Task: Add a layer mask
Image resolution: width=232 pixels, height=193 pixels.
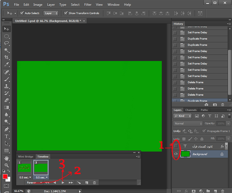Action: [x=193, y=191]
